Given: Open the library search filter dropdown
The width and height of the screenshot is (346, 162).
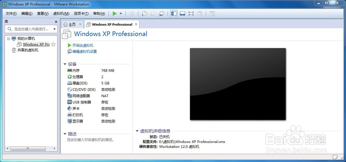Looking at the screenshot, I should point(55,29).
